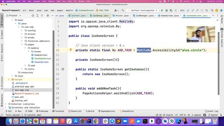Collapse the pages folder
The width and height of the screenshot is (224, 126).
[22, 44]
